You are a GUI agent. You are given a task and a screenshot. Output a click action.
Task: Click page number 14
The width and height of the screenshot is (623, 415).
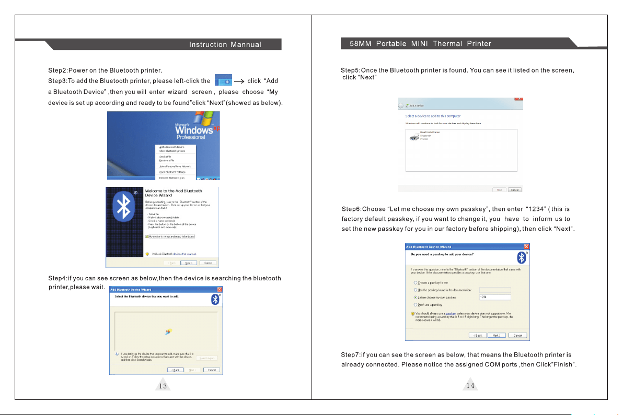tap(470, 386)
